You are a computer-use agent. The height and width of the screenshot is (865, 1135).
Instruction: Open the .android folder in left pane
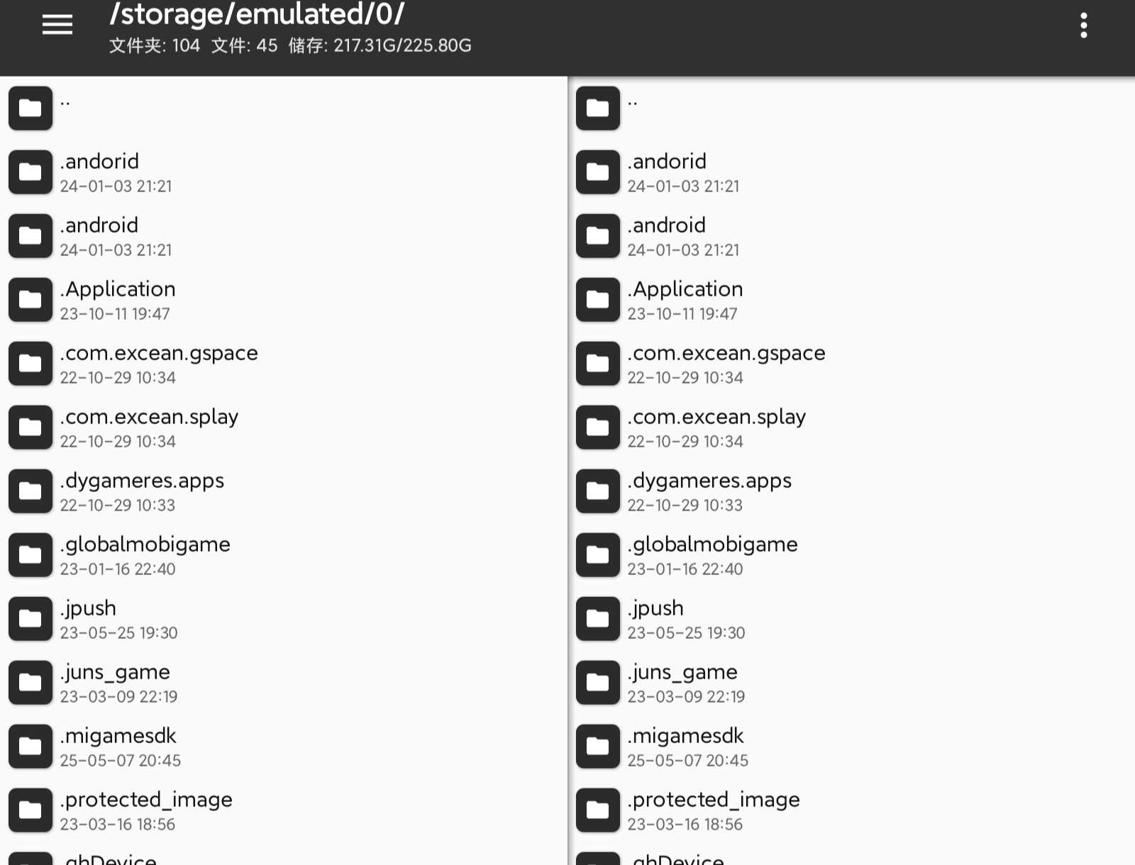99,225
